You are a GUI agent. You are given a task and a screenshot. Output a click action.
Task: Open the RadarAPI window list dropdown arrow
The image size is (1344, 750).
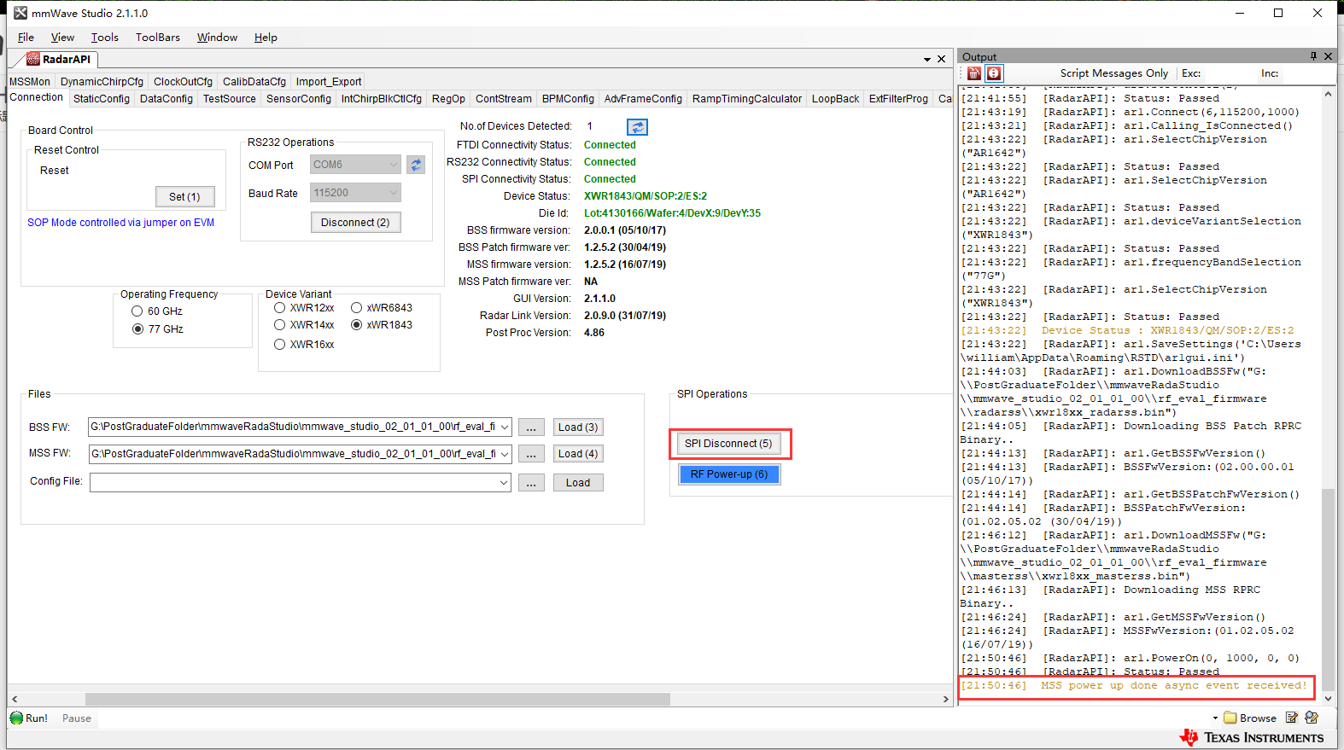pos(927,60)
